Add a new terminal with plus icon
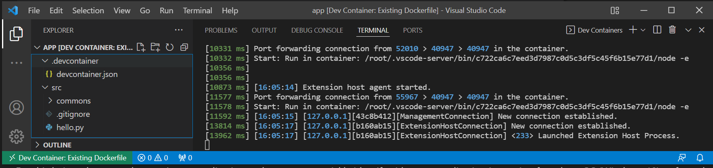Viewport: 713px width, 168px height. pos(633,30)
